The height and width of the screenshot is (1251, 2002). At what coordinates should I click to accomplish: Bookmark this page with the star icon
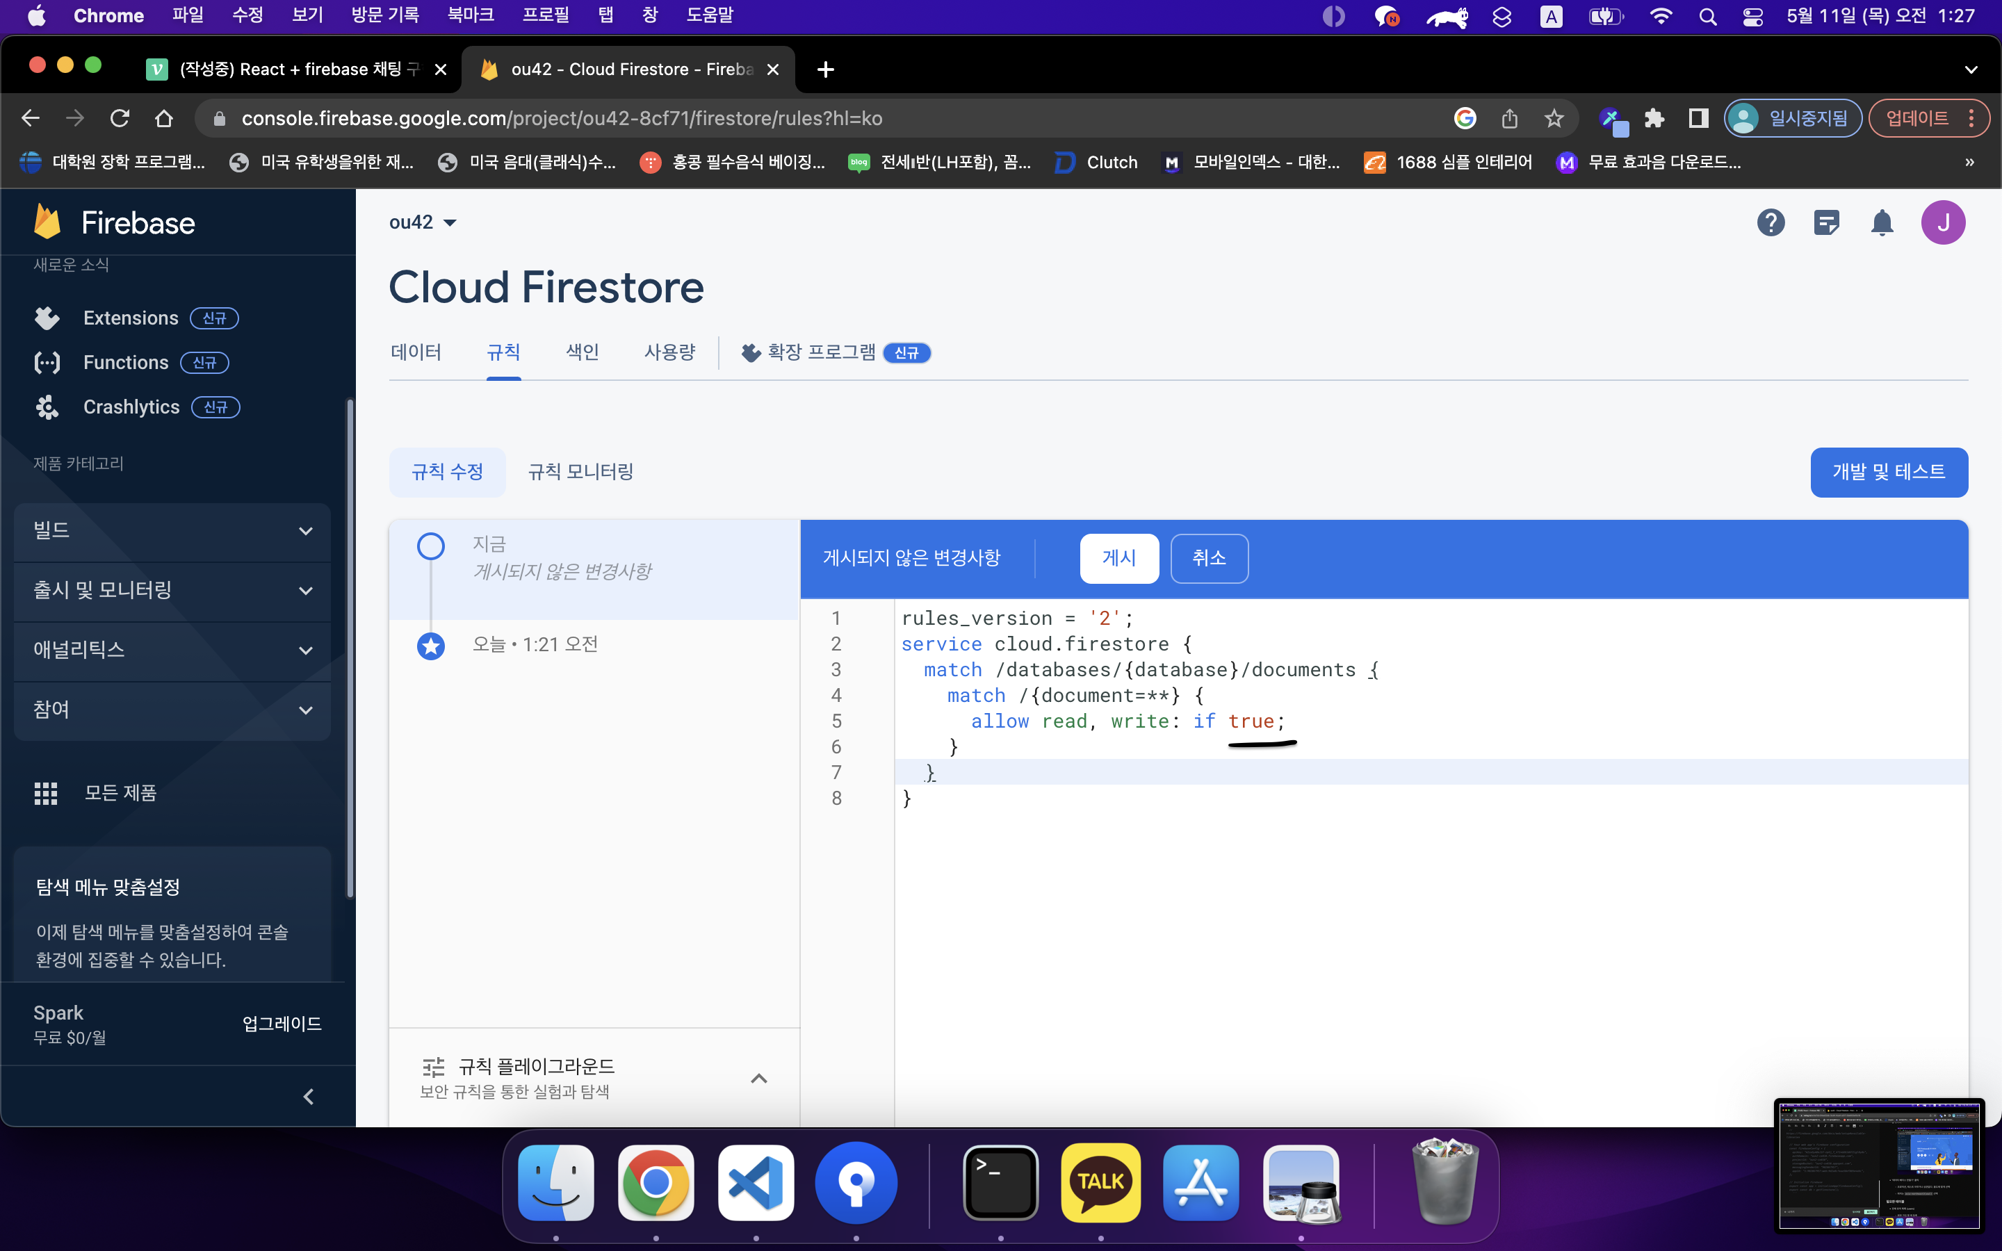[1554, 118]
